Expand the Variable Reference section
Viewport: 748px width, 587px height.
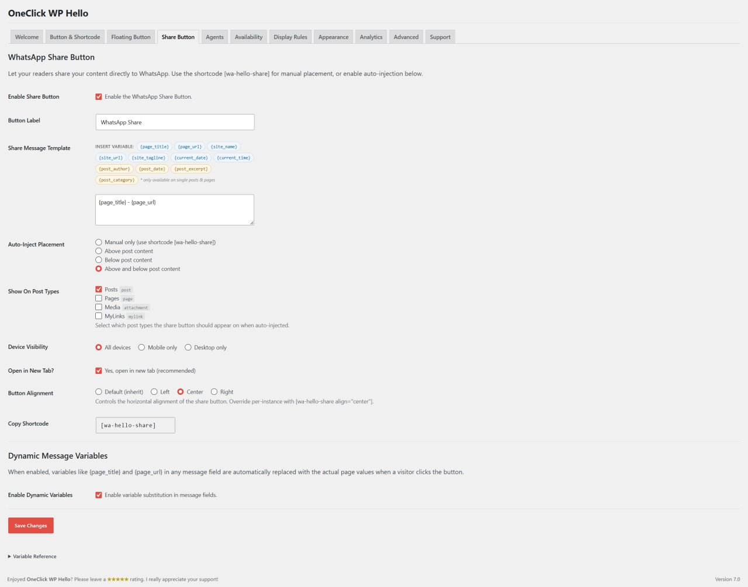tap(32, 557)
